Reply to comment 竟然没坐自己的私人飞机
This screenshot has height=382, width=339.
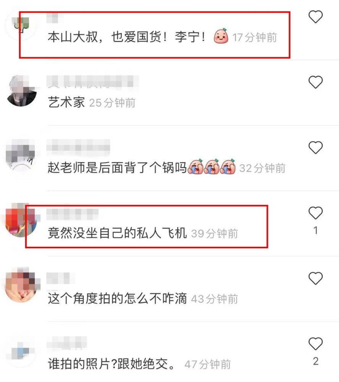(x=117, y=233)
